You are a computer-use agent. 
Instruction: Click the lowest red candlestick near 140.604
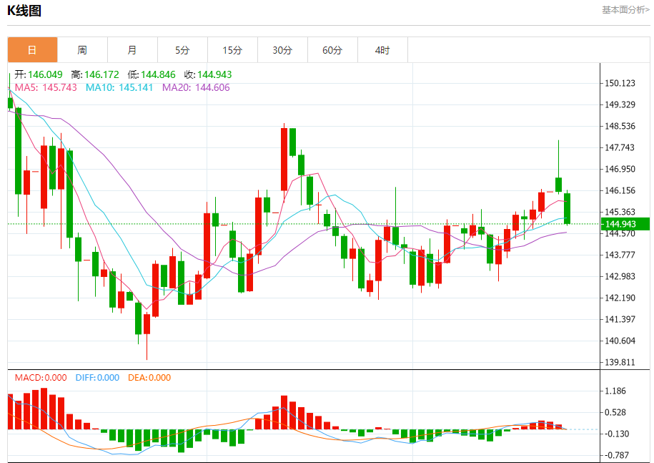(x=147, y=324)
